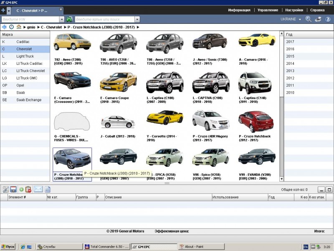Open P - Cruze Hatchback thumbnail

[x=256, y=121]
